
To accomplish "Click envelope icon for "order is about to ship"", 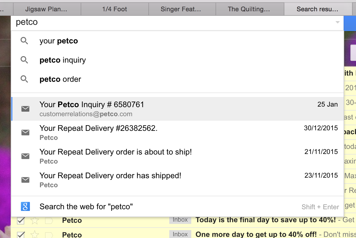I will pyautogui.click(x=25, y=156).
